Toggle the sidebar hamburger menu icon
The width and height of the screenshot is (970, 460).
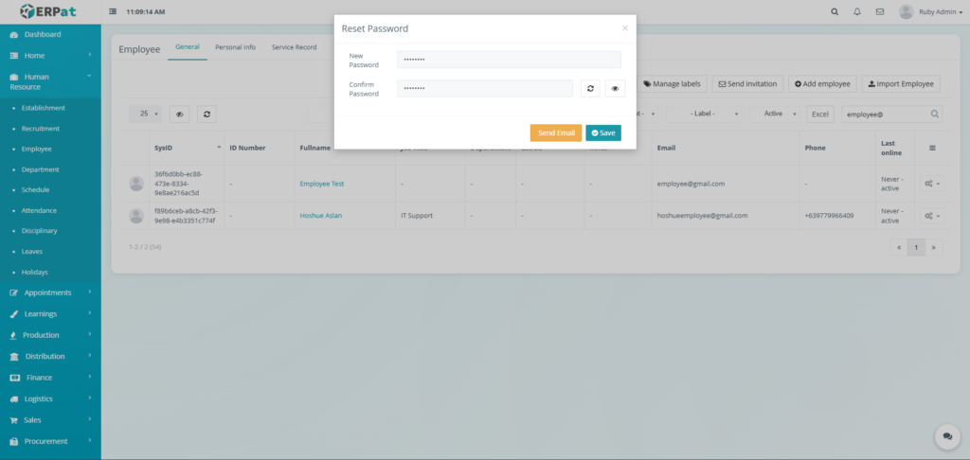[x=113, y=11]
